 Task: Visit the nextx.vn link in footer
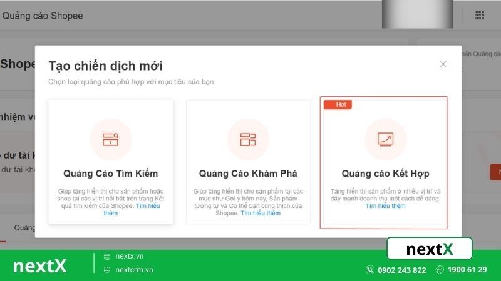[129, 256]
